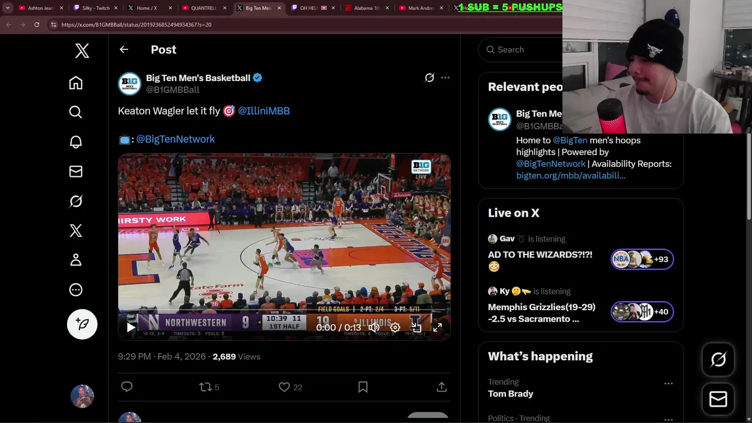Open the post's three-dot more menu
The image size is (752, 423).
coord(445,78)
